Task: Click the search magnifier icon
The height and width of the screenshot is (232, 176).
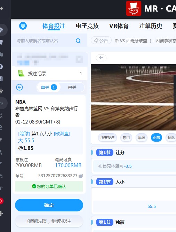Action: coord(78,40)
